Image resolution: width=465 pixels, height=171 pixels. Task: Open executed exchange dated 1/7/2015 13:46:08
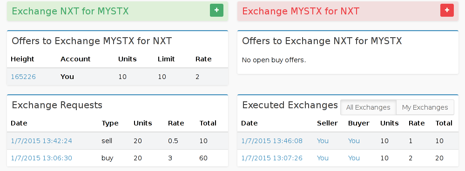(272, 141)
